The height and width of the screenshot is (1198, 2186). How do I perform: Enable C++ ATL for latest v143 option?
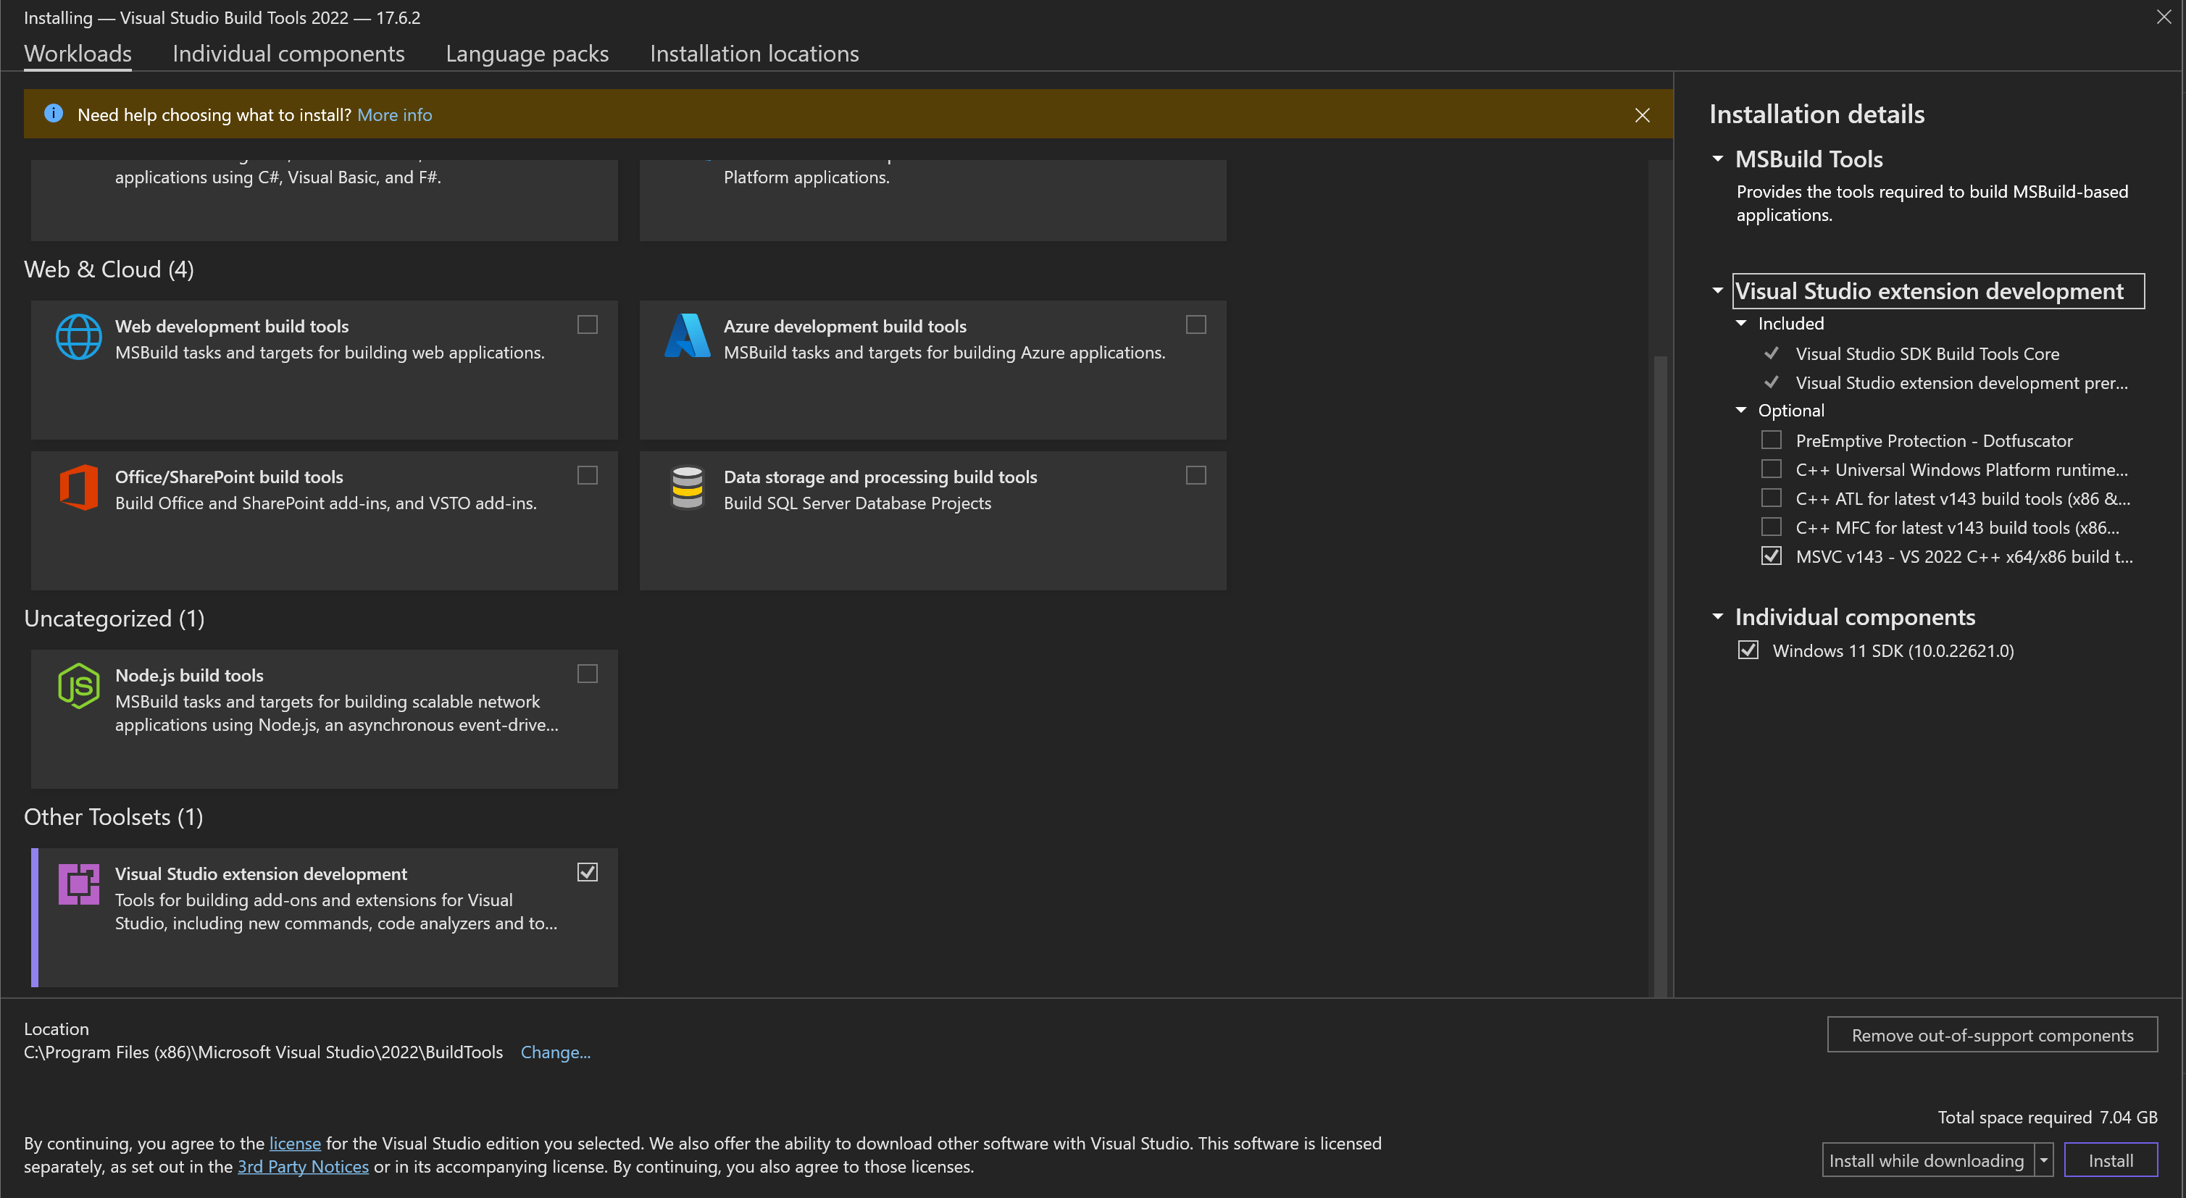[x=1771, y=498]
